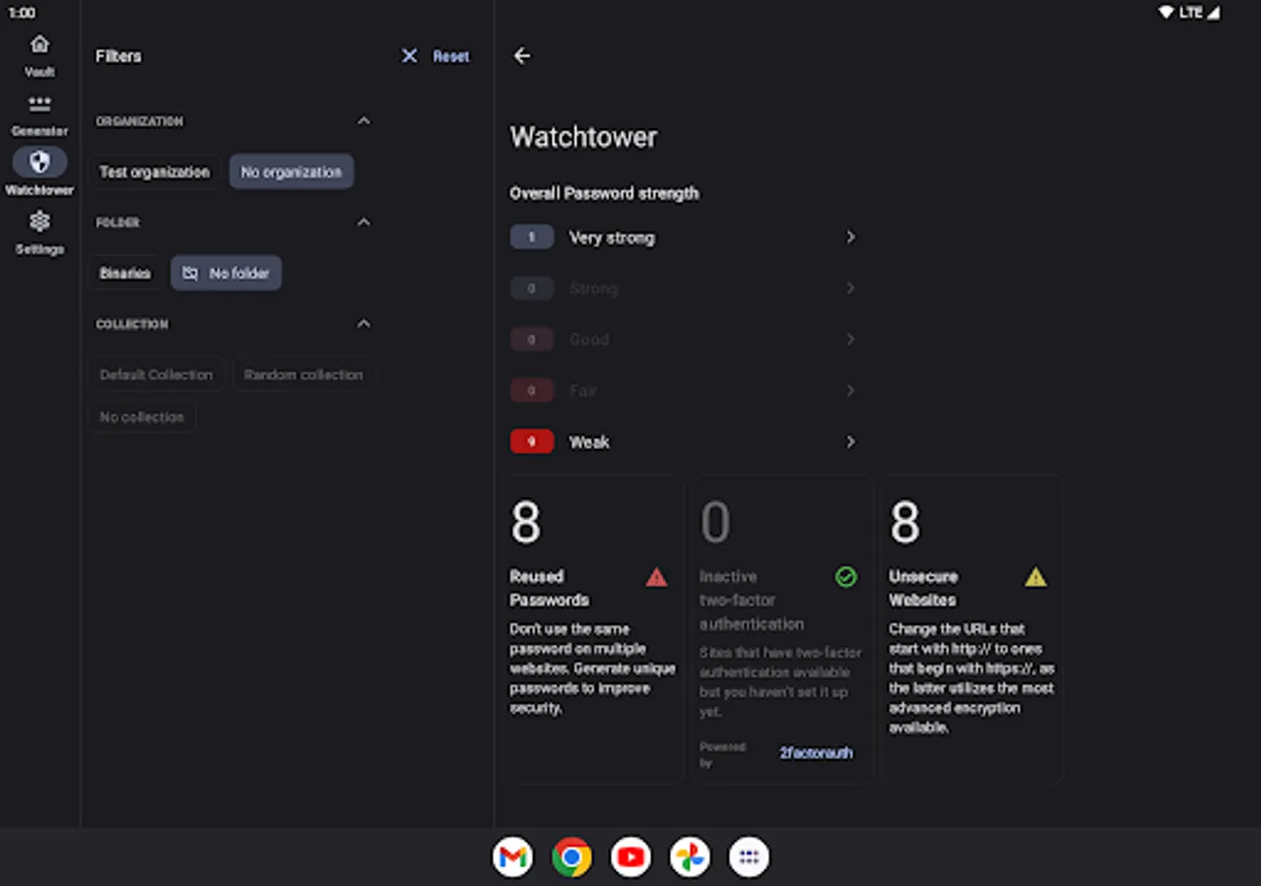The image size is (1261, 886).
Task: Click the COLLECTION section label
Action: click(x=132, y=324)
